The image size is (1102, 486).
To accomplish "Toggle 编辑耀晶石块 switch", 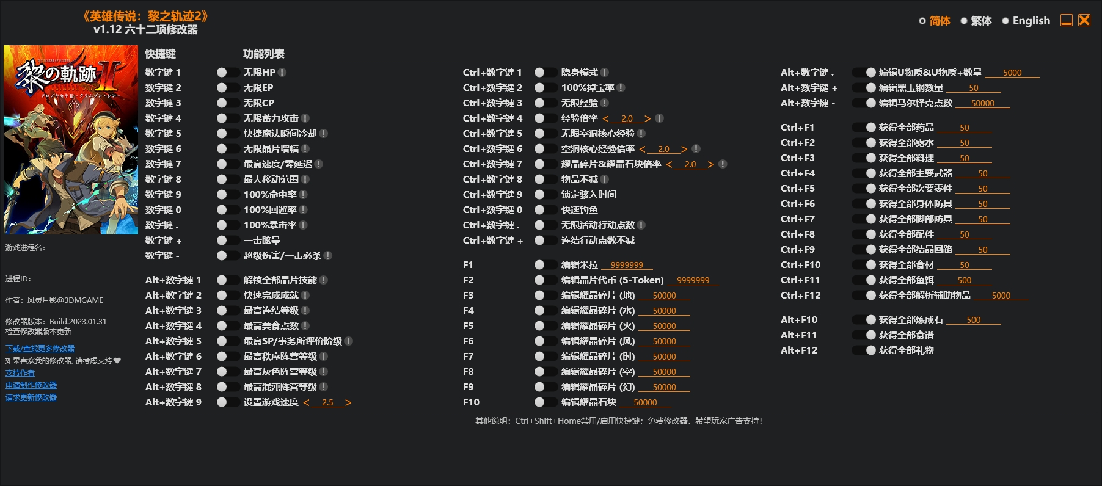I will (x=546, y=402).
